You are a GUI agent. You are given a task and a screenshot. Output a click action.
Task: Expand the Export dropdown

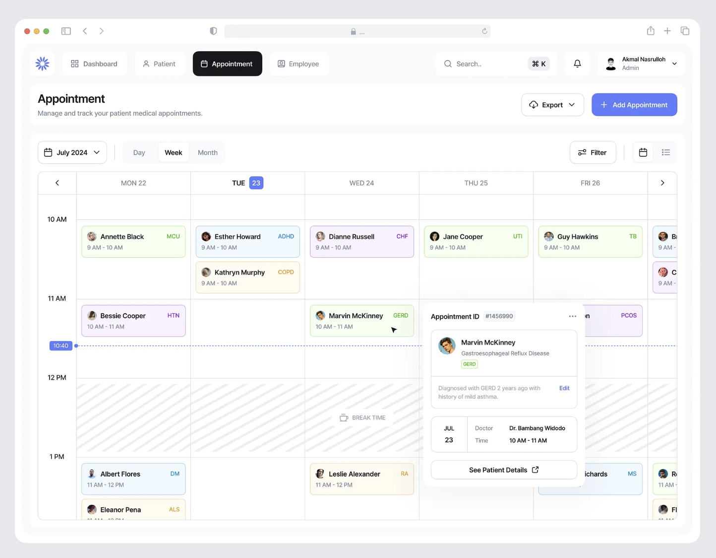[x=552, y=105]
